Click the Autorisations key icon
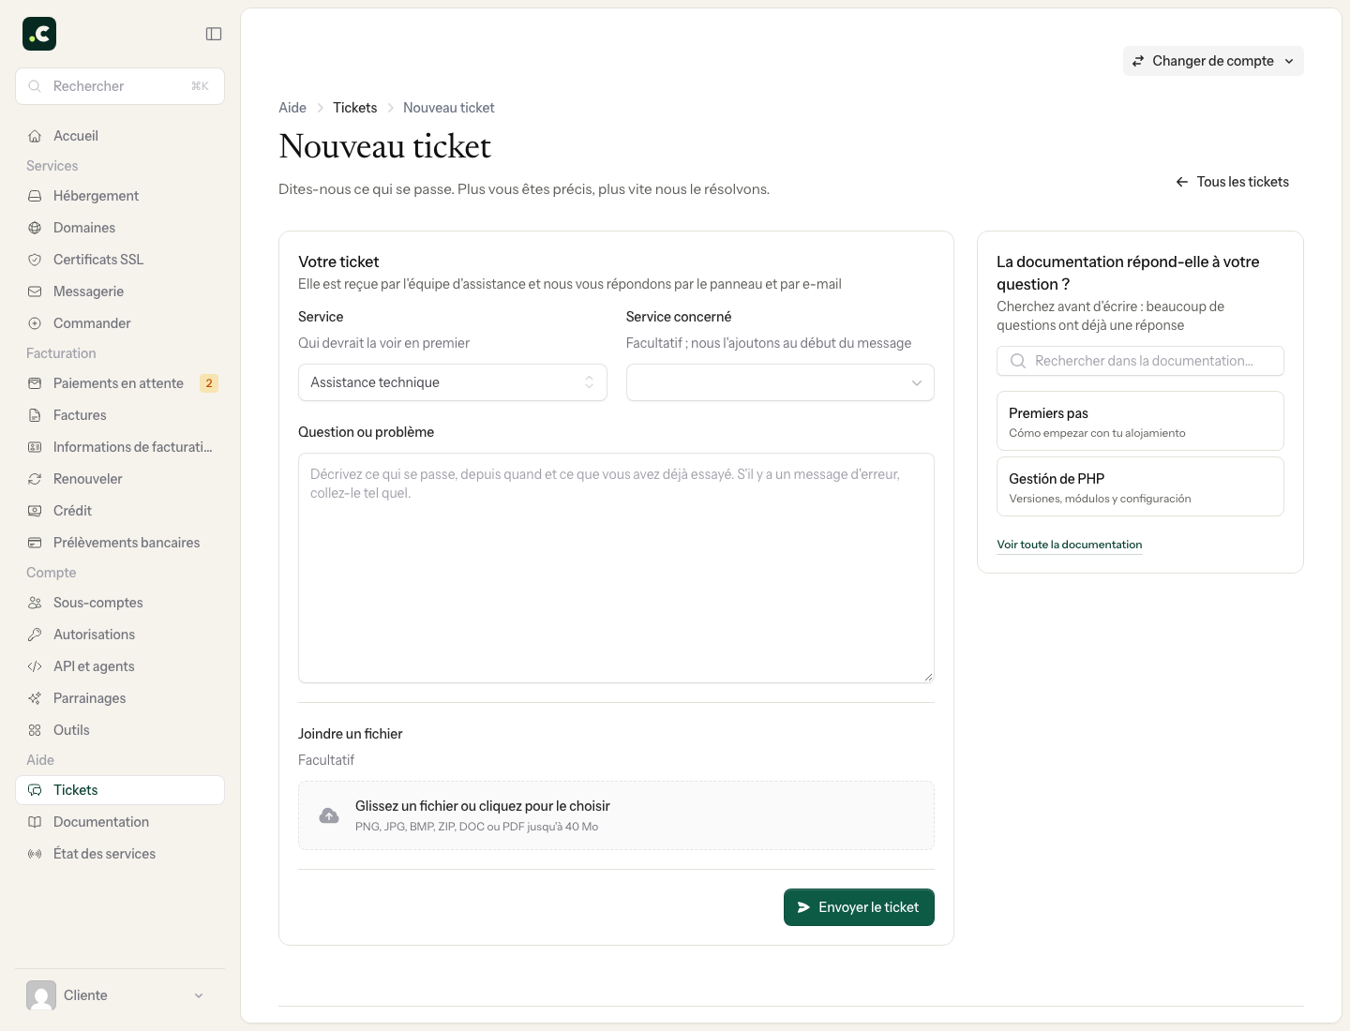The height and width of the screenshot is (1031, 1350). (35, 635)
